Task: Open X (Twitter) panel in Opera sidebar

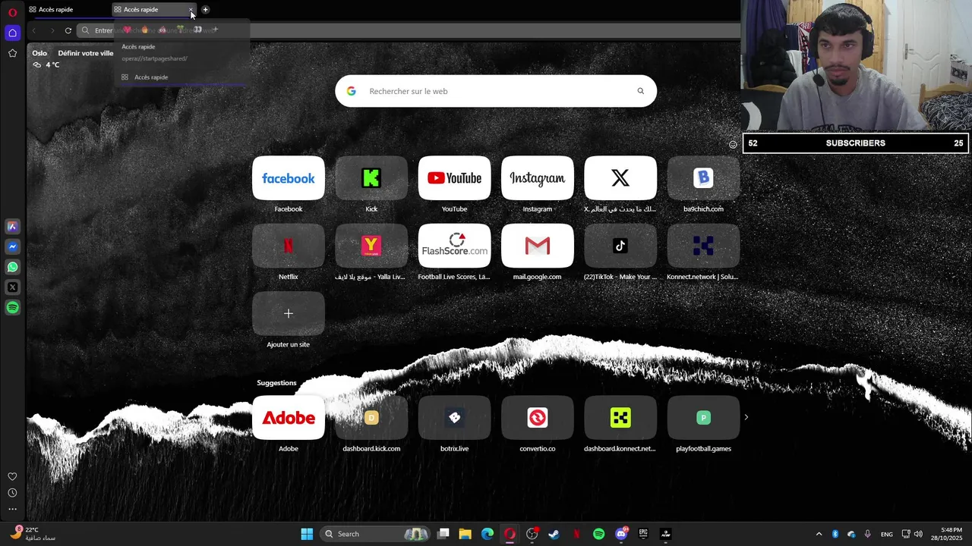Action: [x=12, y=287]
